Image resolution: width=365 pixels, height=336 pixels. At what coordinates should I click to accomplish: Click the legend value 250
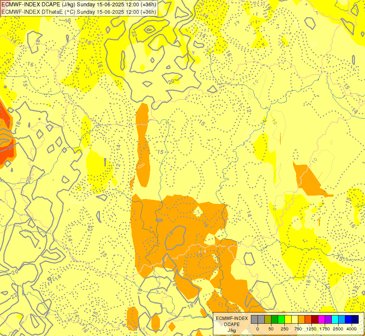pyautogui.click(x=284, y=329)
